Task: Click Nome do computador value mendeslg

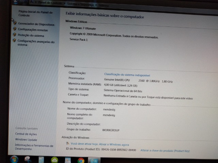Action: tap(109, 109)
